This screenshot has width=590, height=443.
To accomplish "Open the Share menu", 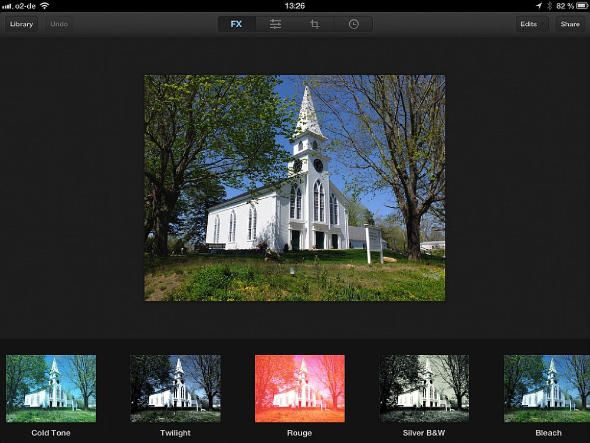I will point(570,24).
